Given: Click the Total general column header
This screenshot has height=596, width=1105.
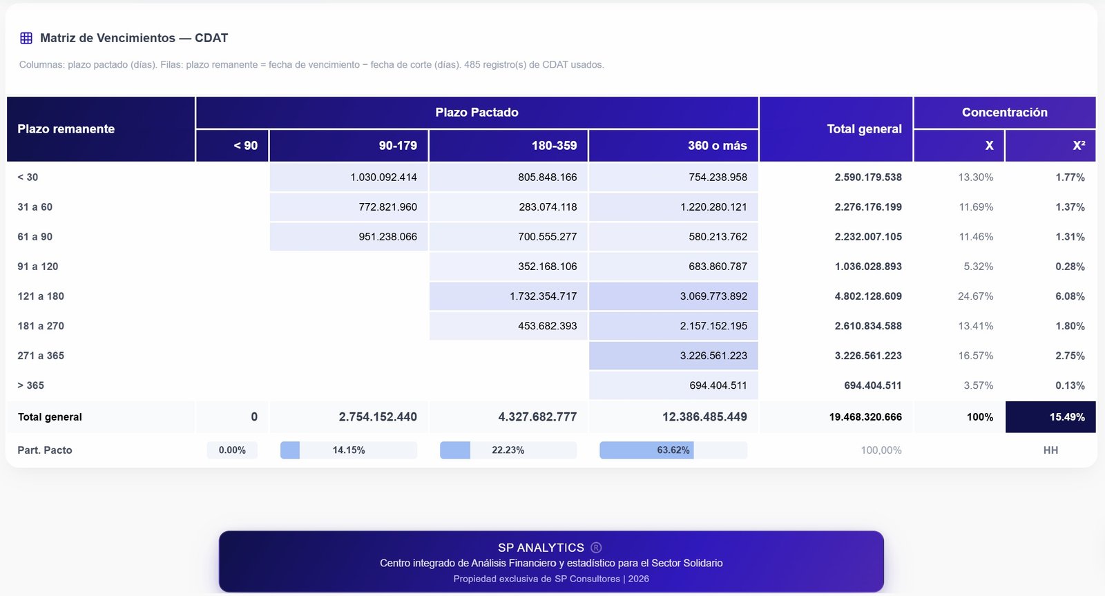Looking at the screenshot, I should tap(836, 129).
